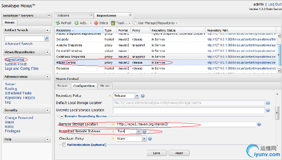Collapse the Administration panel
This screenshot has width=282, height=160.
pyautogui.click(x=47, y=77)
